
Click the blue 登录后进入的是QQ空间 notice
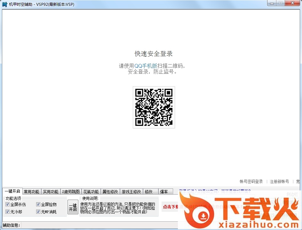click(x=215, y=191)
